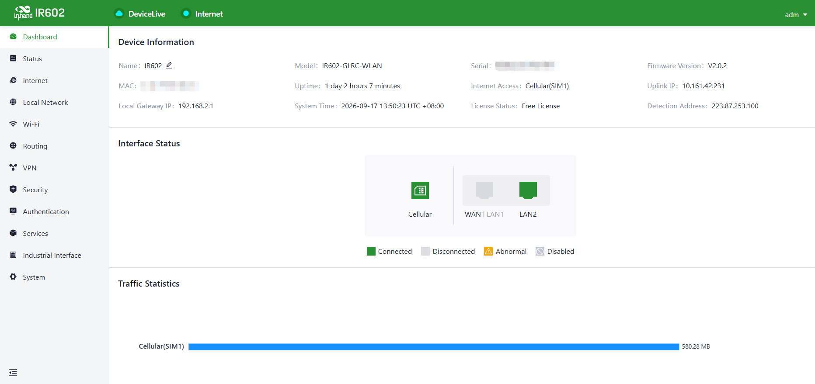Click the Abnormal legend warning icon
Viewport: 815px width, 384px height.
click(x=488, y=251)
